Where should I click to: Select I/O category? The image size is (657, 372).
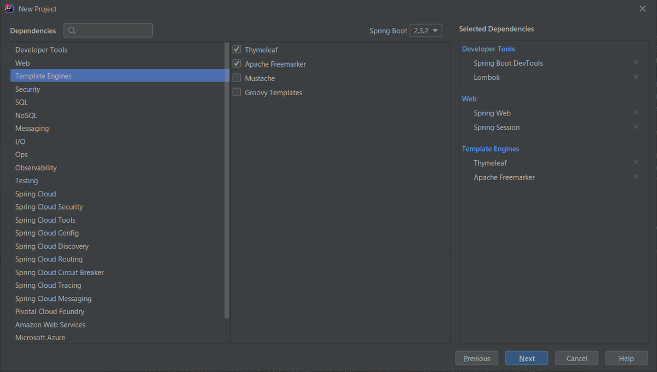[x=117, y=142]
